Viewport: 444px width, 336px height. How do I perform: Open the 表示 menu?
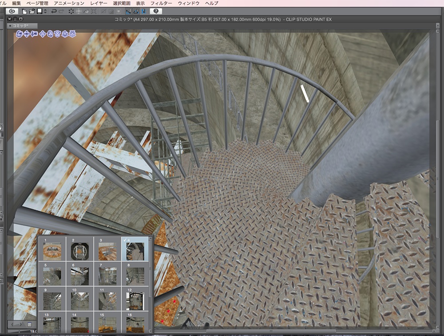click(x=140, y=3)
